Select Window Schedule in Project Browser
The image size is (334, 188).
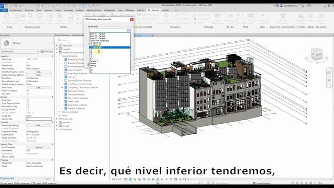coord(76,109)
